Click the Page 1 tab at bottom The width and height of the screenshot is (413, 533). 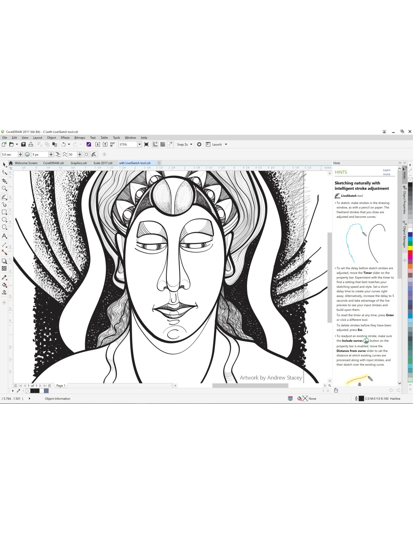(x=60, y=386)
